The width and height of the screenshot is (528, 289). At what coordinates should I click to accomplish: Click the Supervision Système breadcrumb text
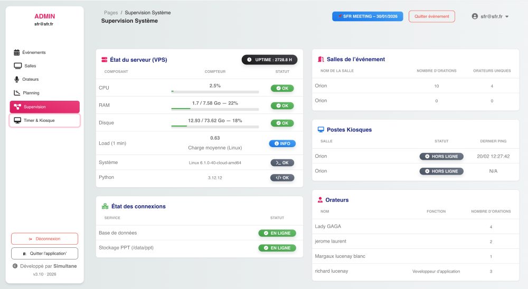pyautogui.click(x=147, y=13)
